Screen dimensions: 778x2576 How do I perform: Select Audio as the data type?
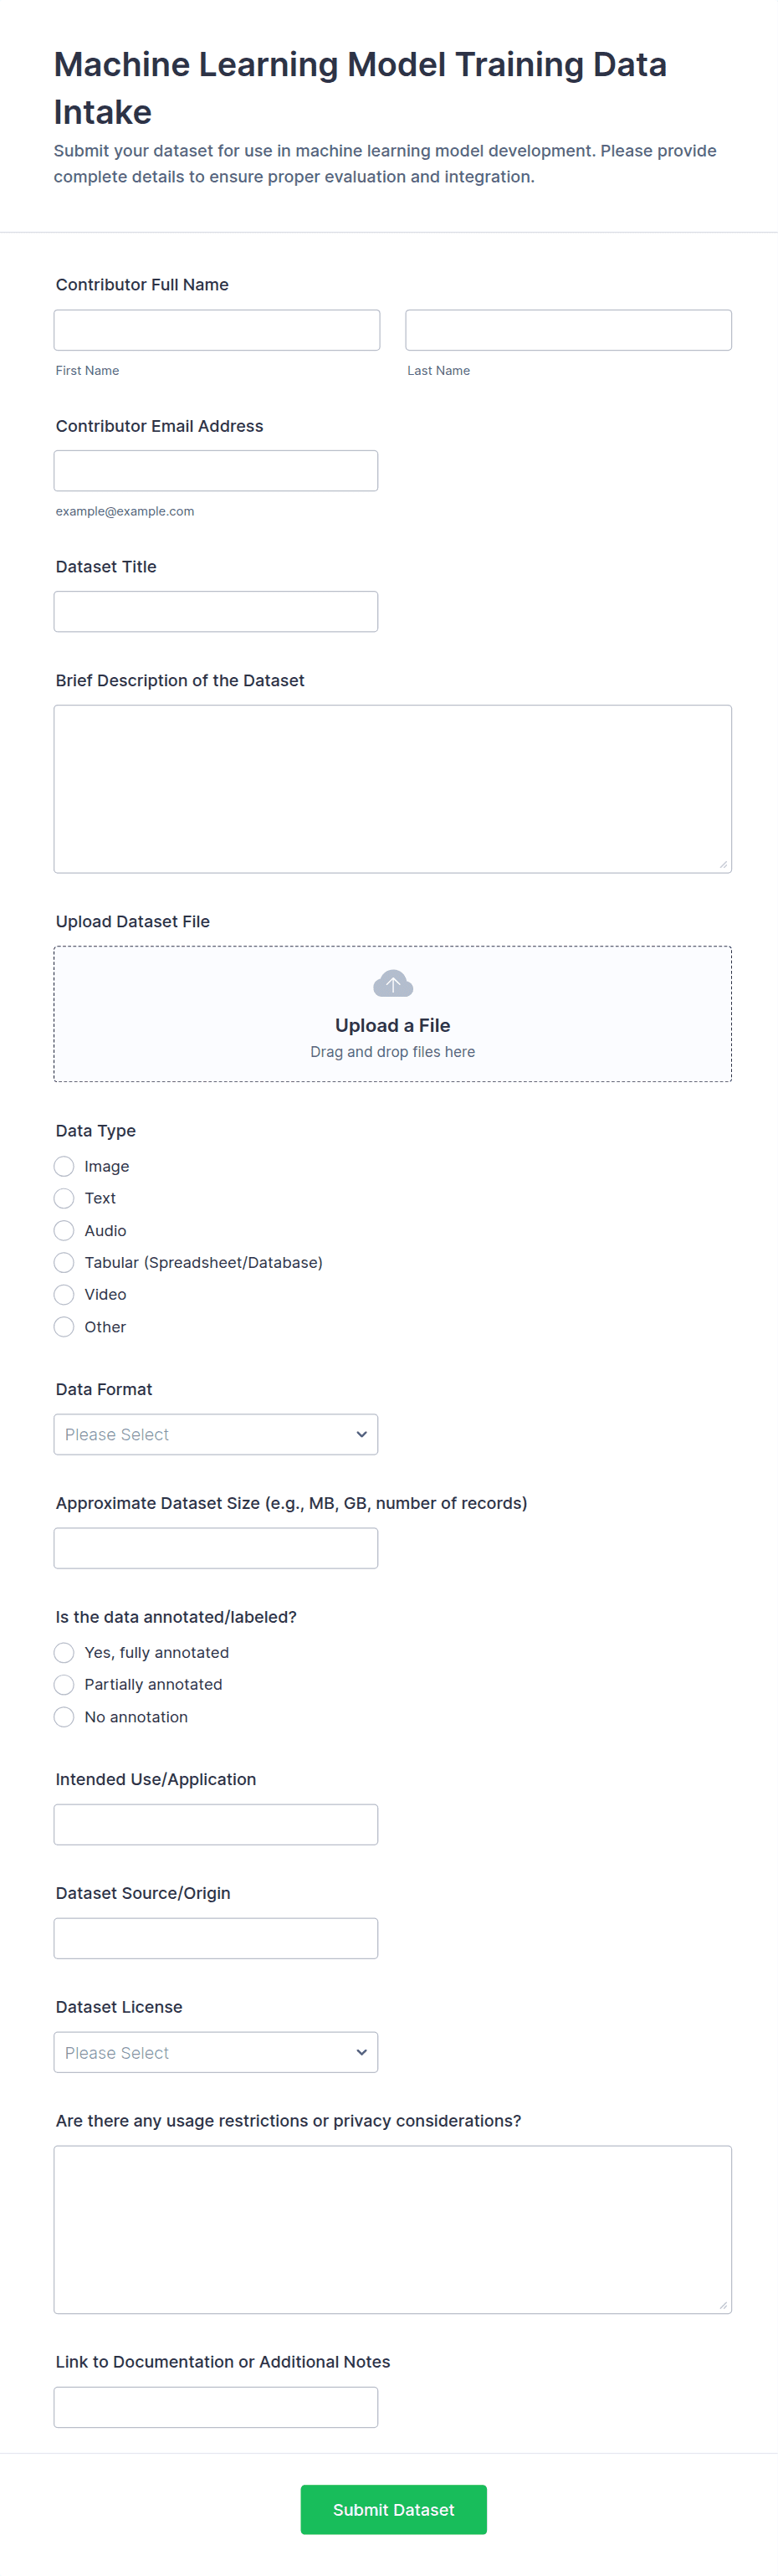tap(64, 1230)
